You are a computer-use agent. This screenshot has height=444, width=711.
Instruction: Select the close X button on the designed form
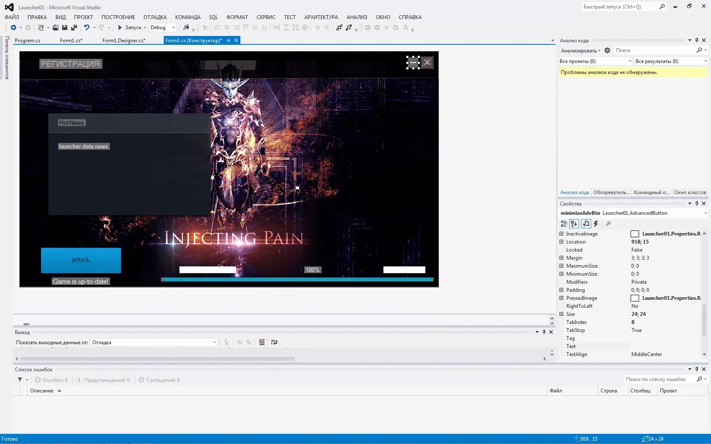(427, 63)
